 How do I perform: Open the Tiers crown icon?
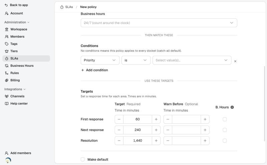7,51
